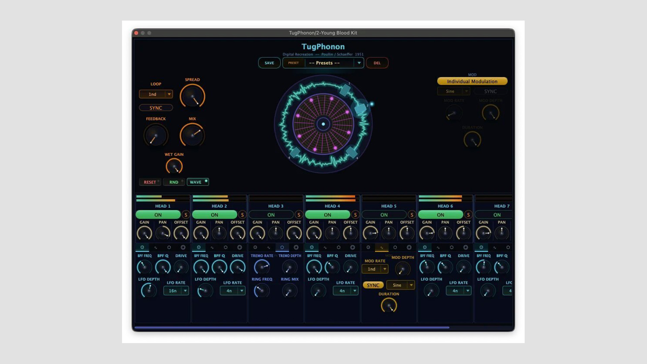Viewport: 647px width, 364px height.
Task: Click the RESET button
Action: click(x=150, y=182)
